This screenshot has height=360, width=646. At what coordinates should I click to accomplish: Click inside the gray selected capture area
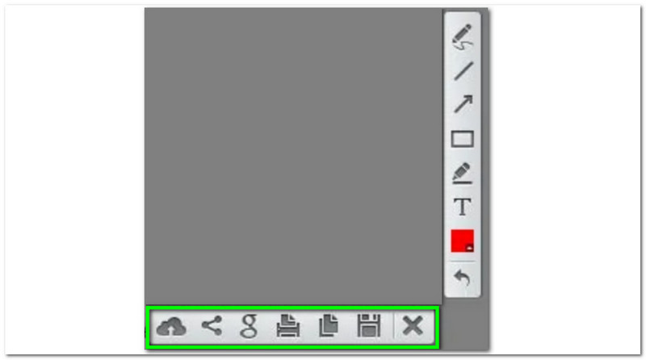pyautogui.click(x=293, y=157)
